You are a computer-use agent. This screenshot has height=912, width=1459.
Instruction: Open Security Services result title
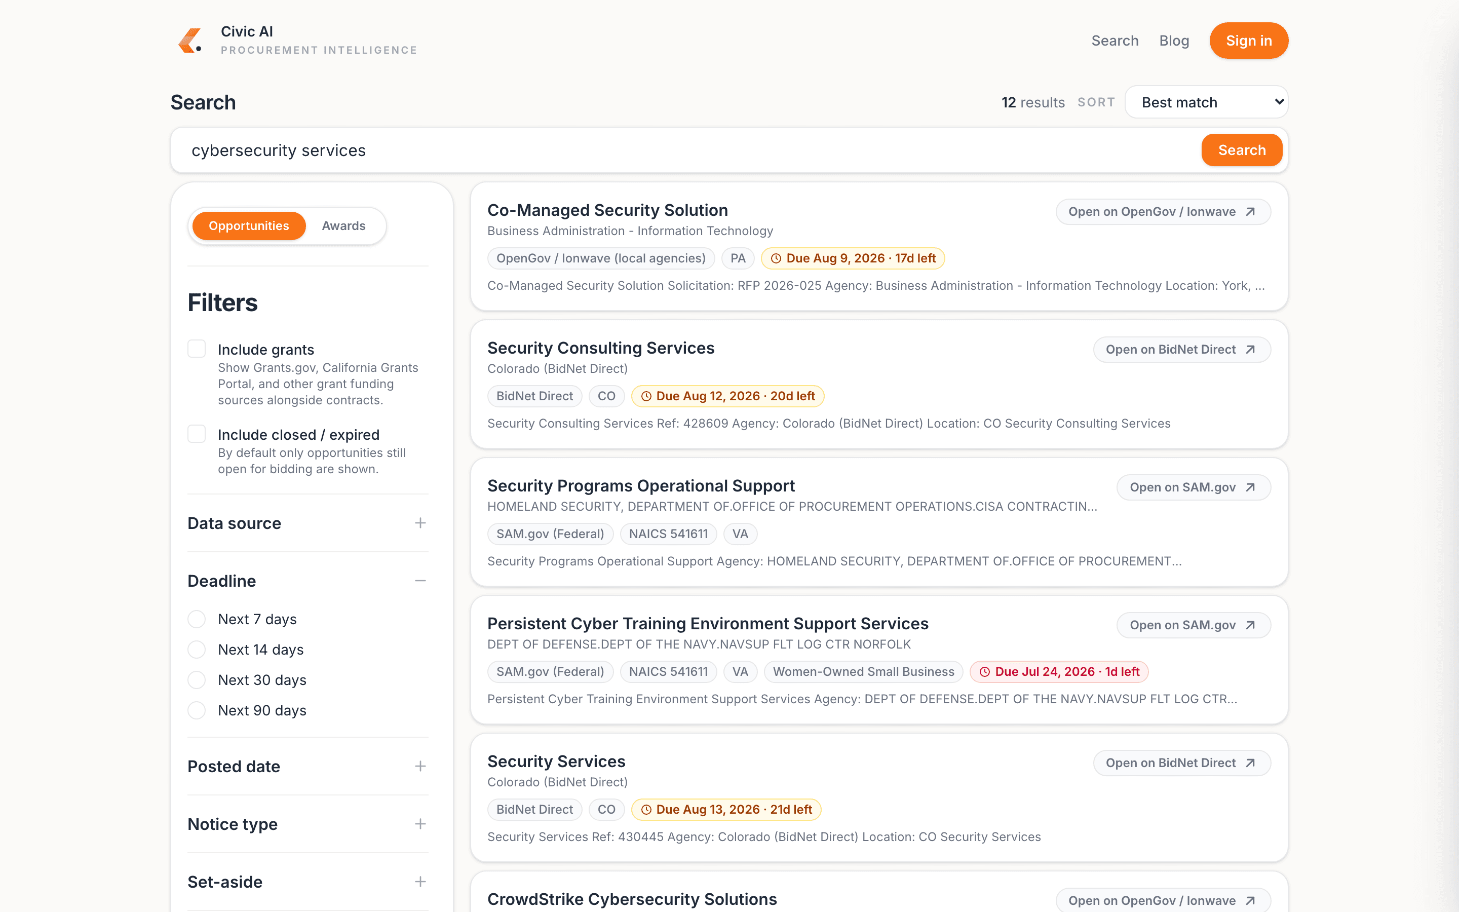coord(556,761)
